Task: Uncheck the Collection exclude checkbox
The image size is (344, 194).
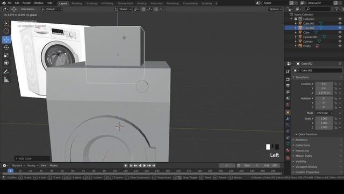Action: 296,19
